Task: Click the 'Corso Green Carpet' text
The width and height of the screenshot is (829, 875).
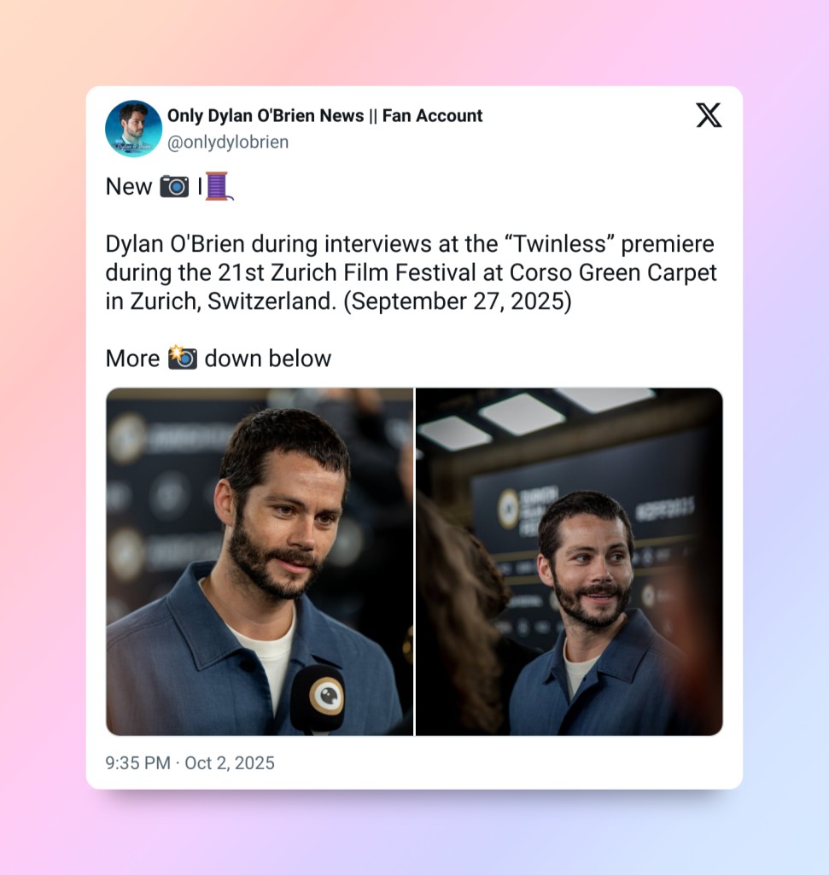Action: pos(613,273)
